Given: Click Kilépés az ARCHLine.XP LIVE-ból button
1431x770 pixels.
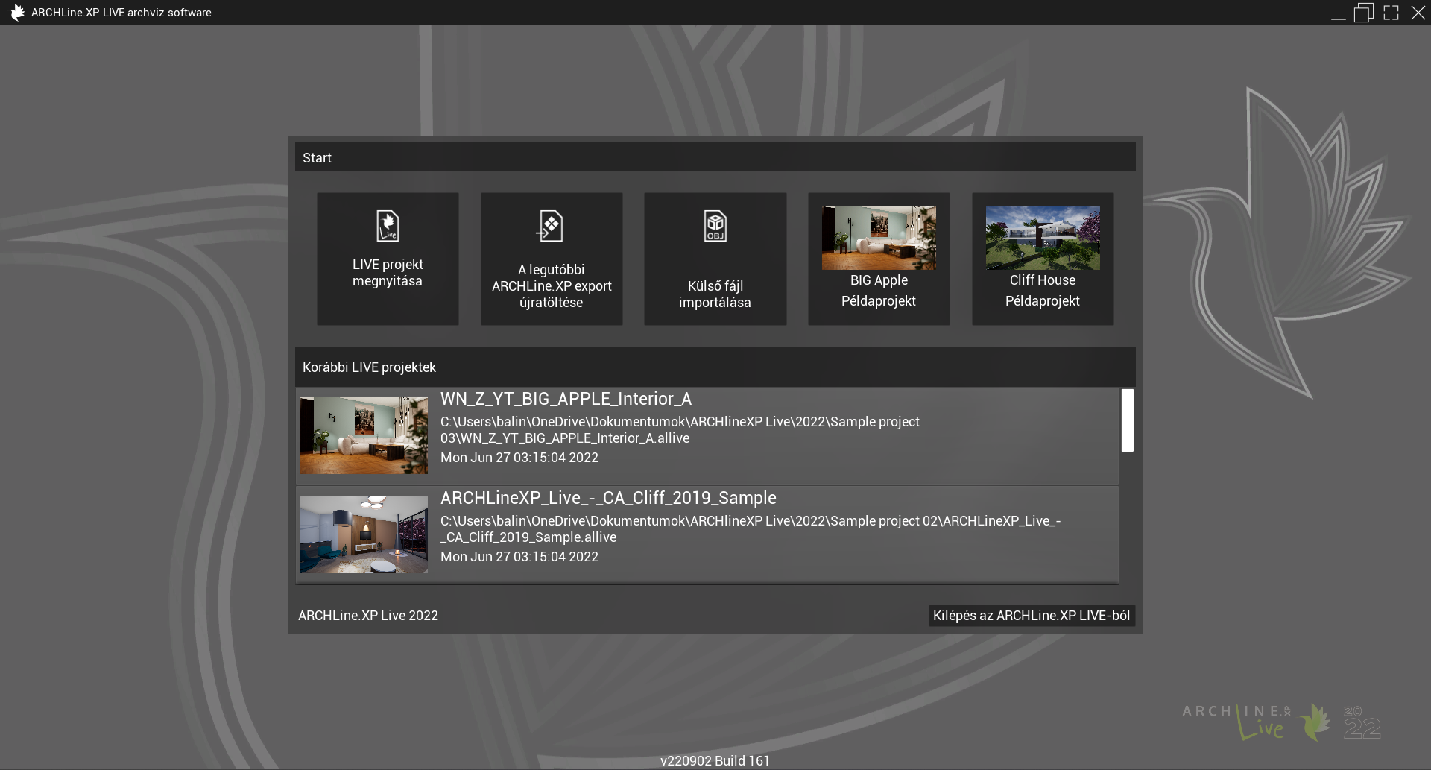Looking at the screenshot, I should (1032, 616).
